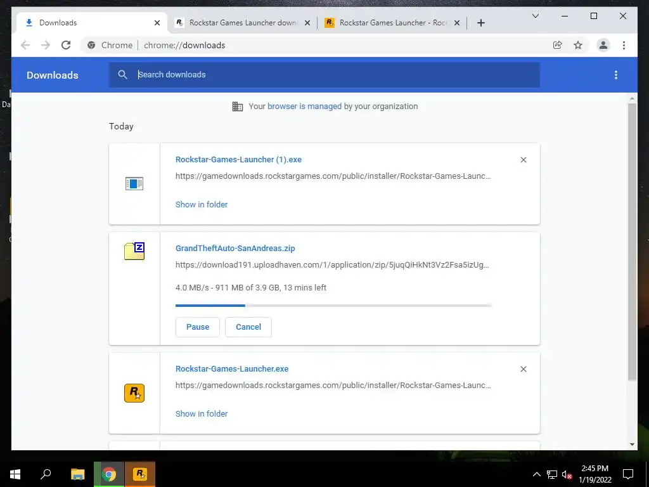Click the Chrome site info chip

click(110, 45)
